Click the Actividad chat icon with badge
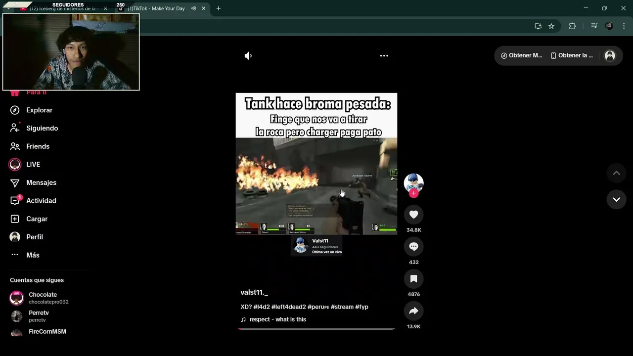 pyautogui.click(x=15, y=200)
